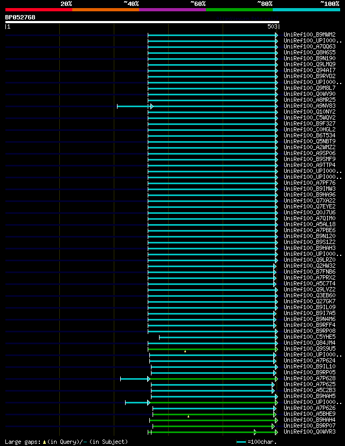Open the UniRef100_B9HAH4 label
This screenshot has width=345, height=446.
309,420
